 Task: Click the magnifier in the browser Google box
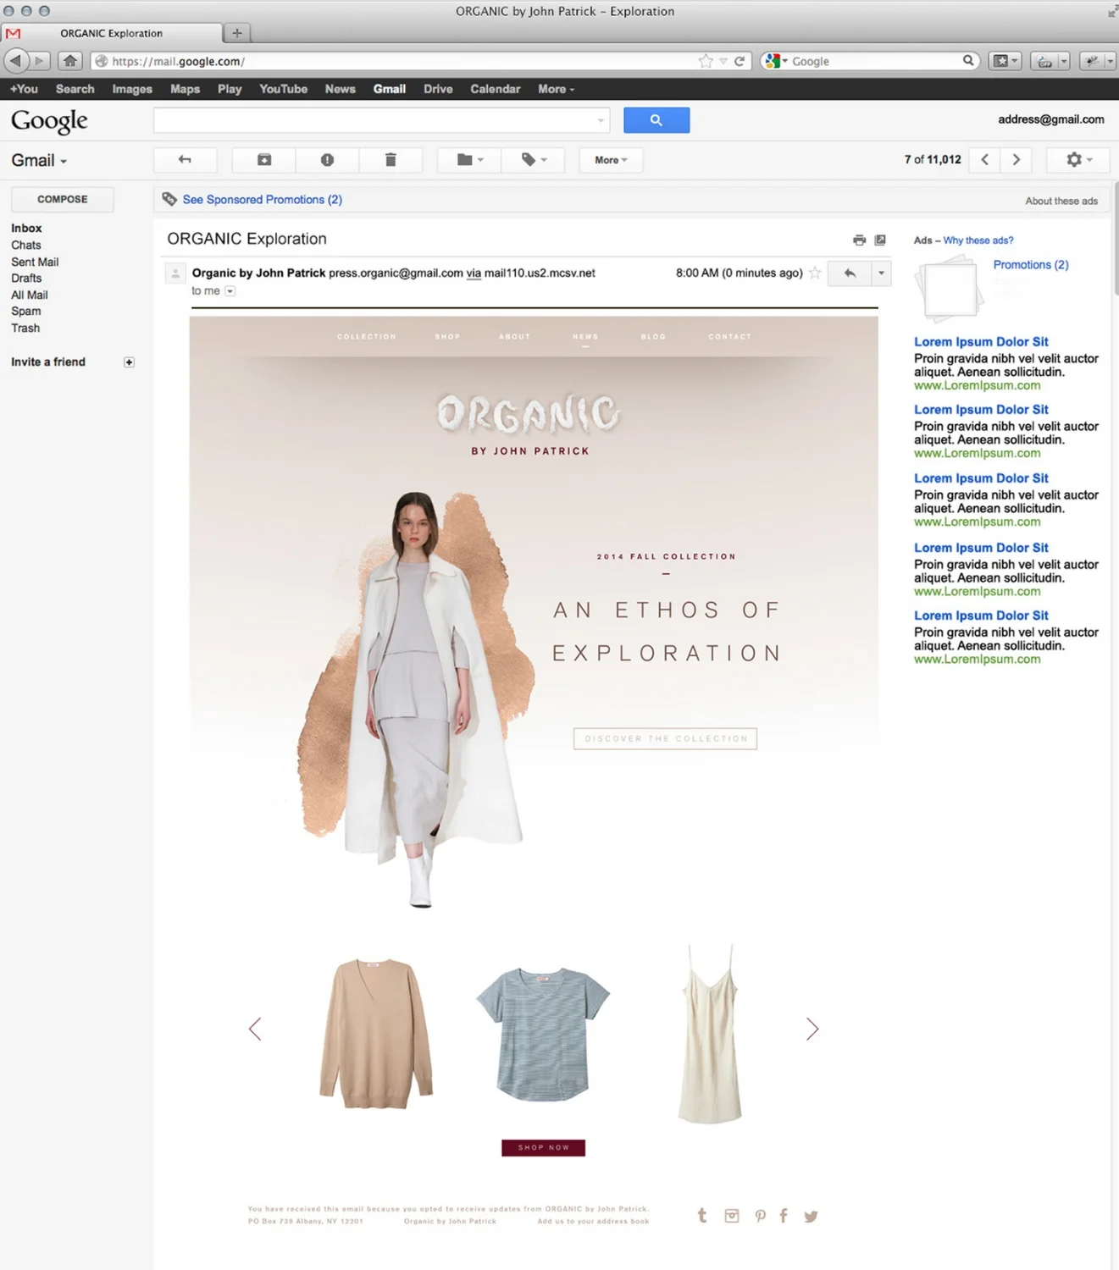[967, 61]
